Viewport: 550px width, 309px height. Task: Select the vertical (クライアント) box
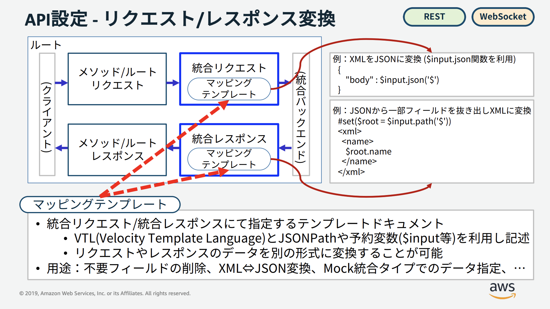tap(47, 115)
